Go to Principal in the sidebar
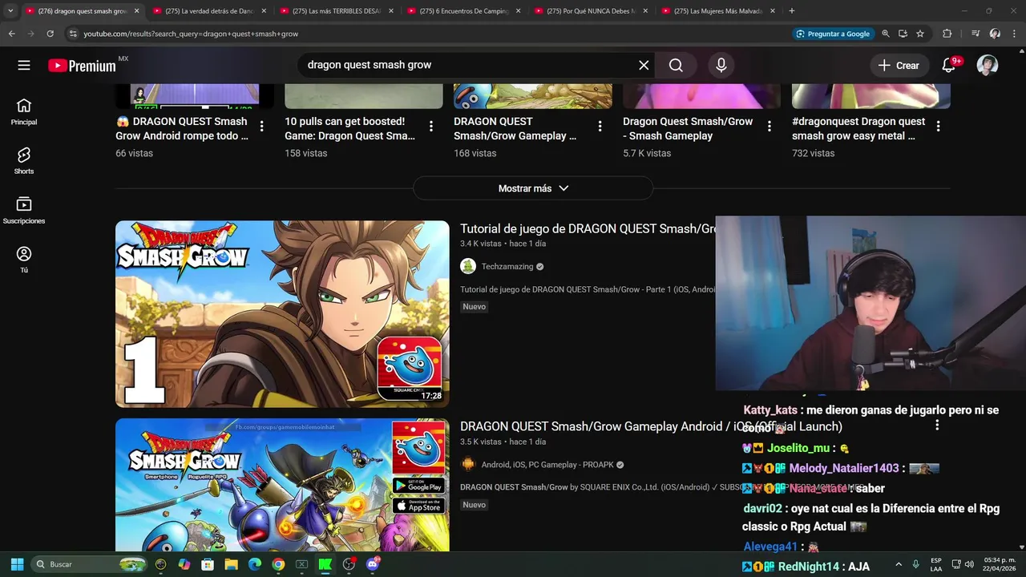Image resolution: width=1026 pixels, height=577 pixels. pos(24,111)
